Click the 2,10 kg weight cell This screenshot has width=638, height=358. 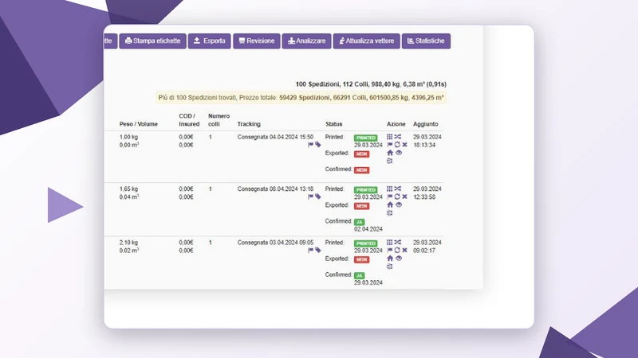(128, 243)
